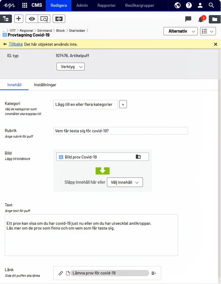Open the global menu grid icon
Screen dimensions: 221x284
[25, 5]
